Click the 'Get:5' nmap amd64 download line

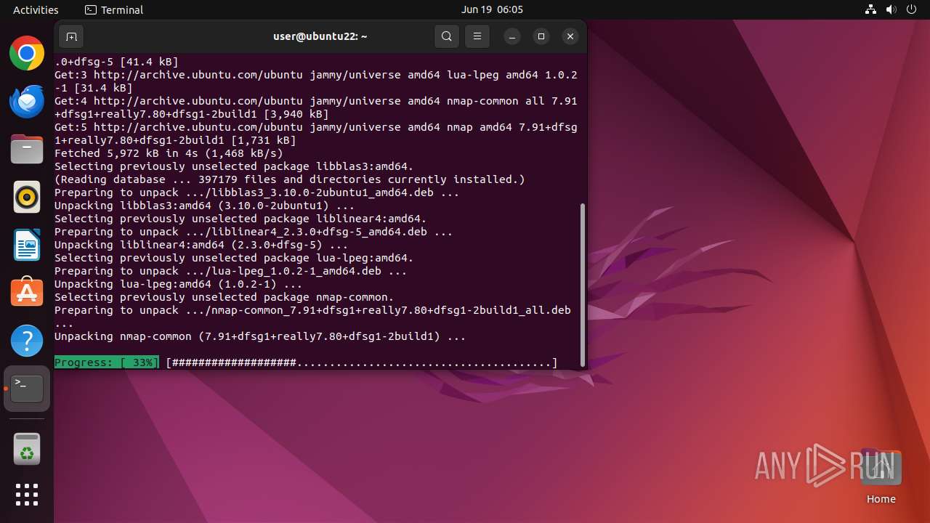tap(316, 134)
